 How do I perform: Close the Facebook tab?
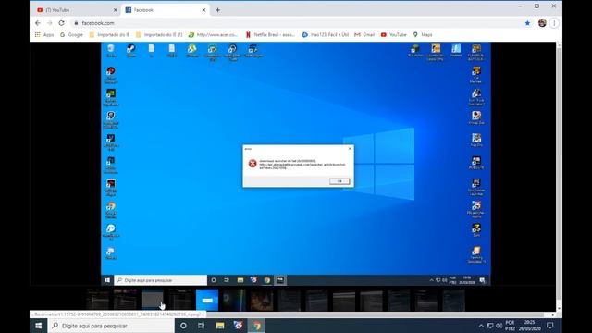(203, 10)
